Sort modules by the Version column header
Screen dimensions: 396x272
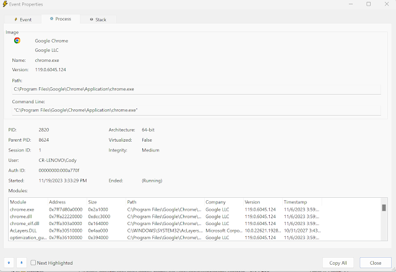[x=263, y=202]
